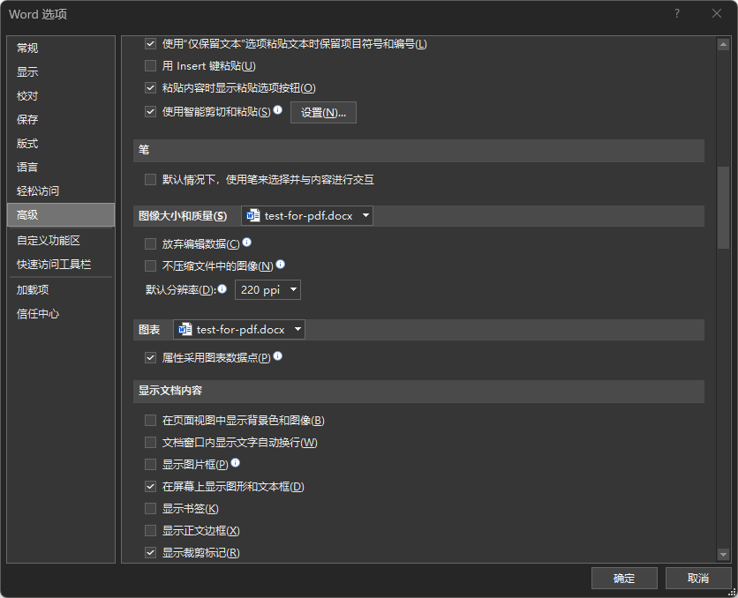Switch to 版式 category

(61, 144)
